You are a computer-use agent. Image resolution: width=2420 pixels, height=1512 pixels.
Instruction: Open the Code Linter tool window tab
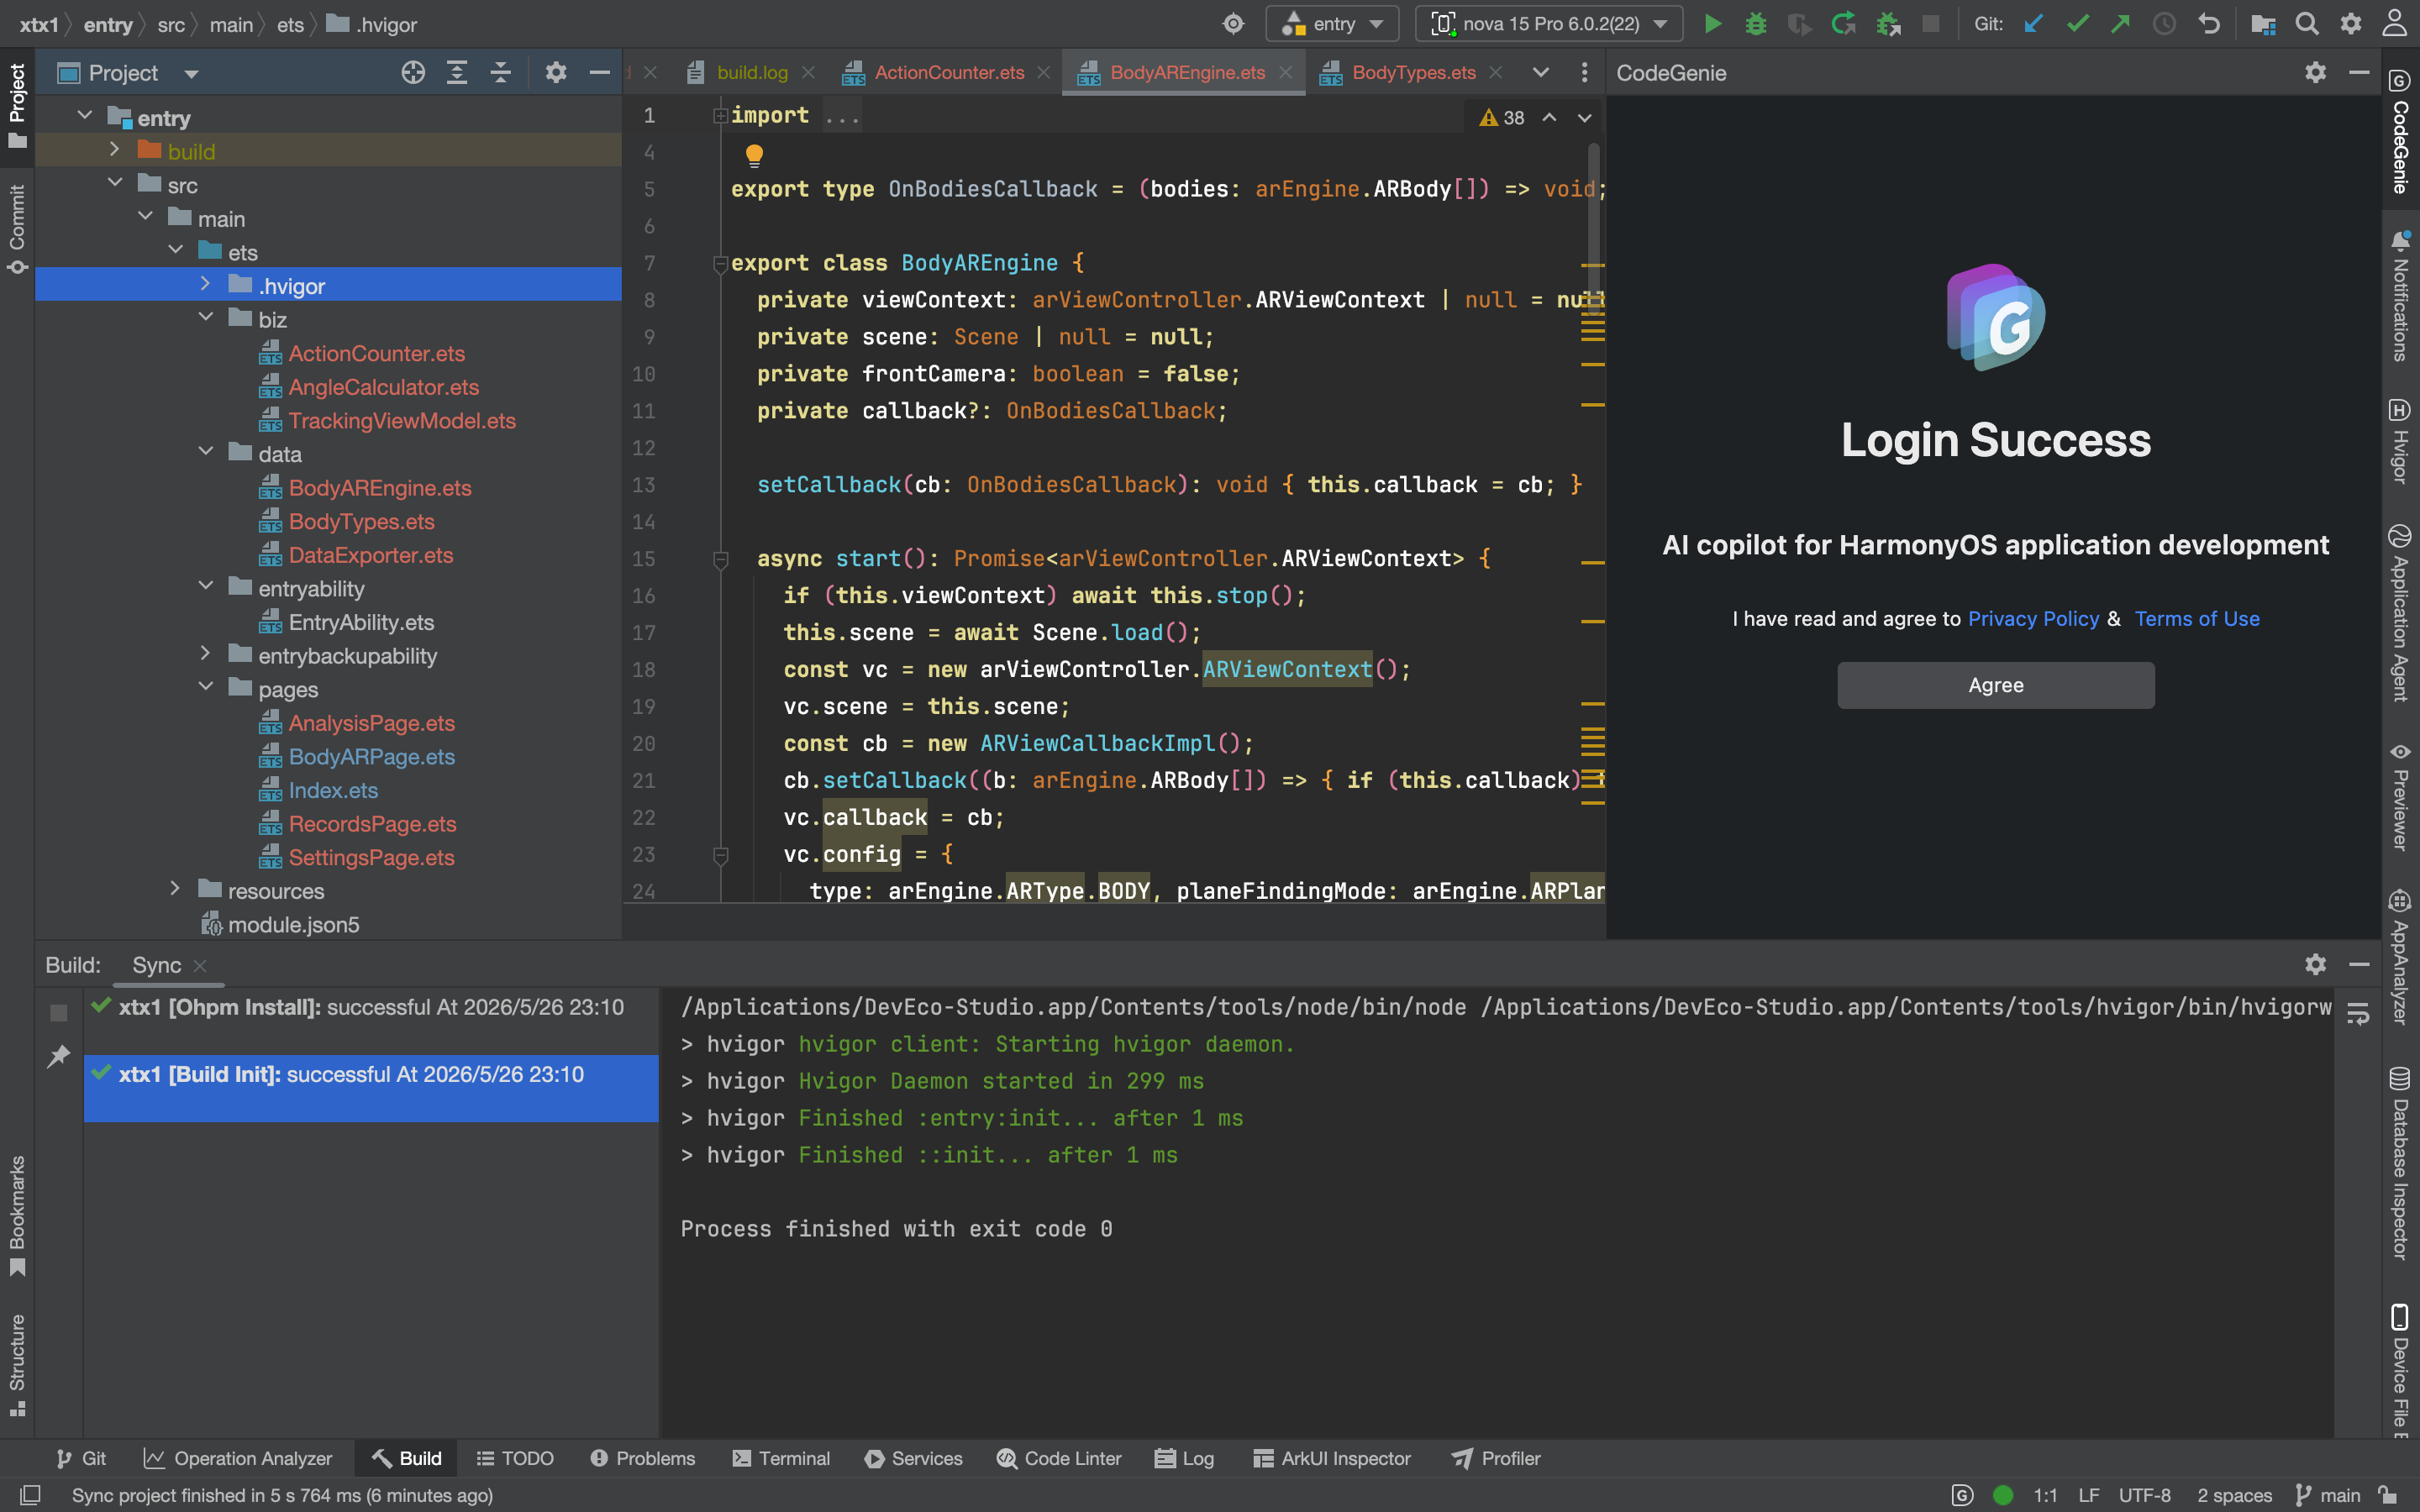1059,1458
